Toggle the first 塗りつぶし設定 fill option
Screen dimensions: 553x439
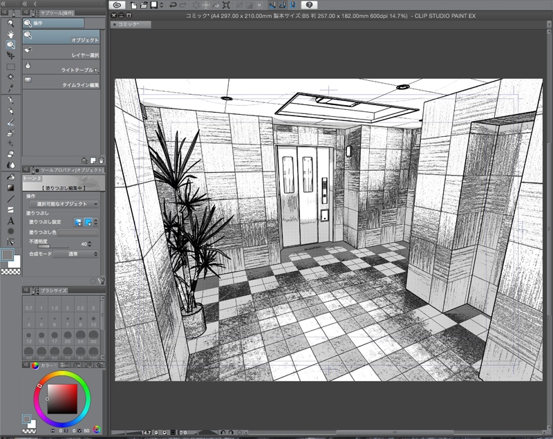pos(78,222)
